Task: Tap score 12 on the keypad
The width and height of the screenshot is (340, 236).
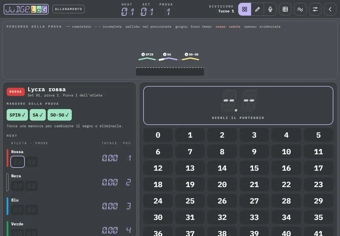Action: (x=158, y=168)
